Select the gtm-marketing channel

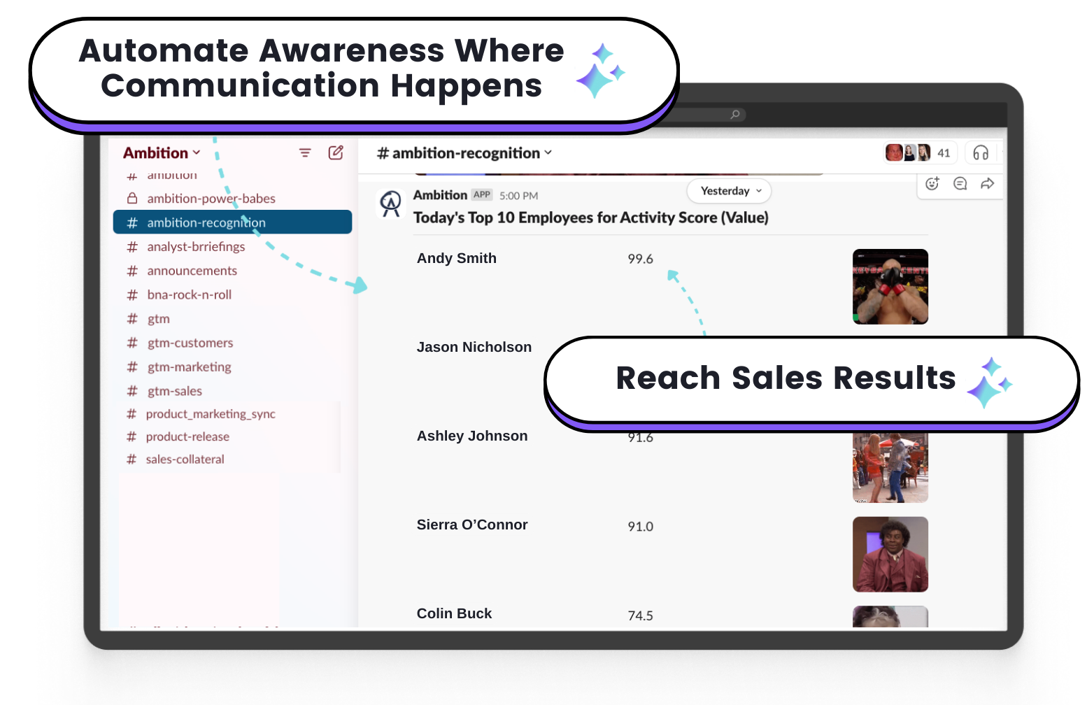(x=189, y=366)
